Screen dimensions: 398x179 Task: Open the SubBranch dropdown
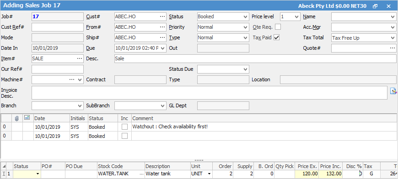tap(163, 105)
